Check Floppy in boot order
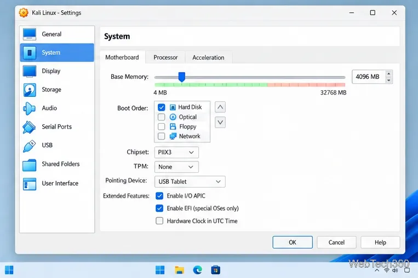Viewport: 418px width, 278px height. (x=161, y=126)
